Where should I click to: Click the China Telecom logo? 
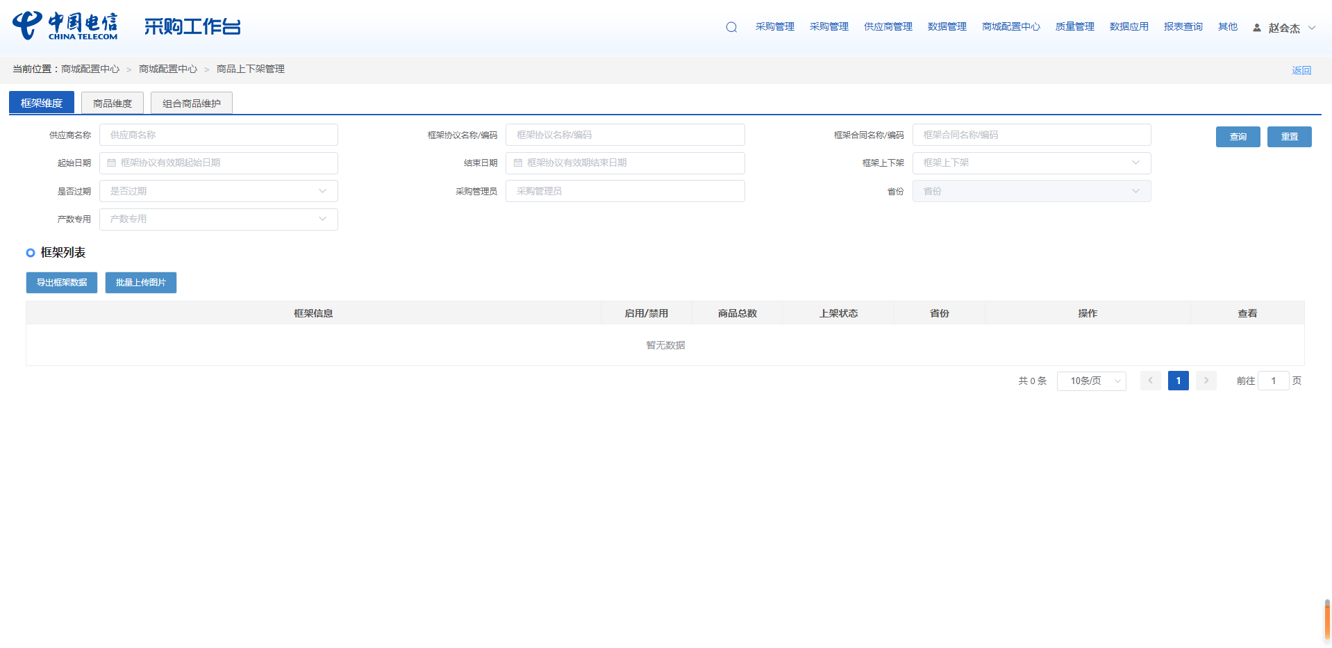click(65, 26)
